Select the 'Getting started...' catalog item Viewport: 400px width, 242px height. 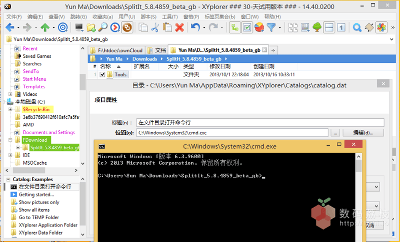pos(36,195)
